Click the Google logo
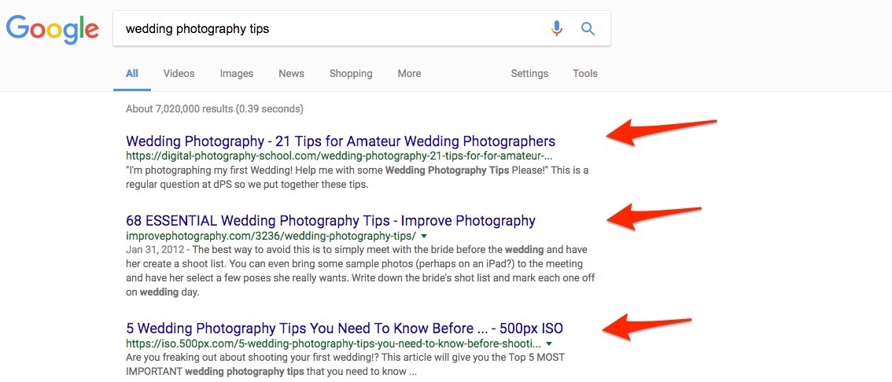This screenshot has width=892, height=382. click(53, 29)
